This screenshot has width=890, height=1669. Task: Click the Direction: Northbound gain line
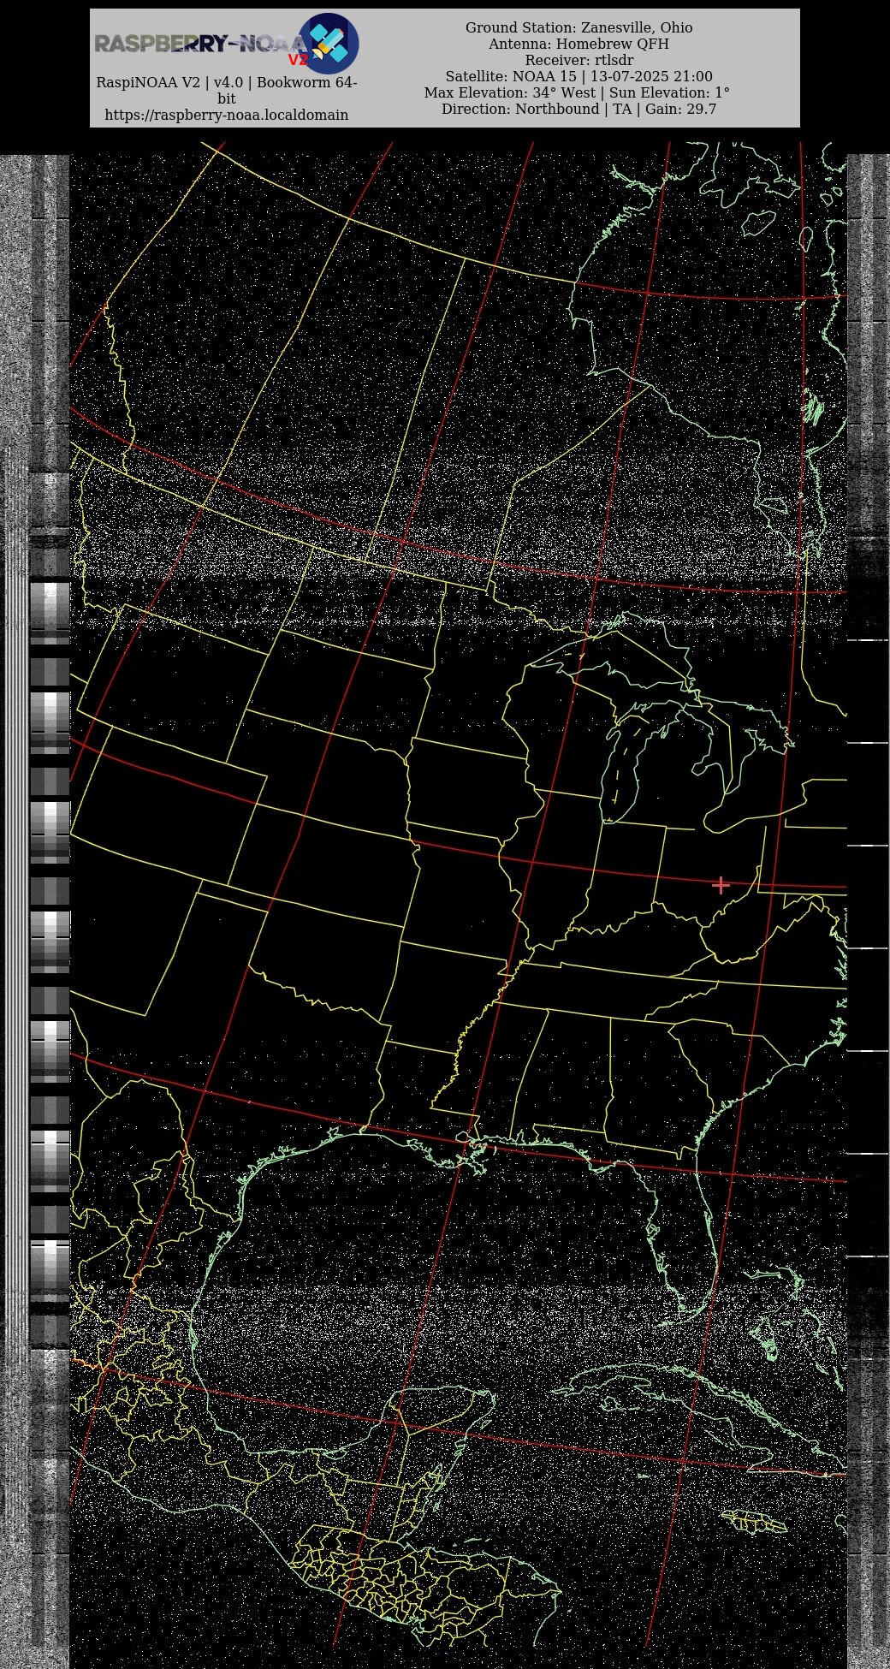[x=578, y=109]
